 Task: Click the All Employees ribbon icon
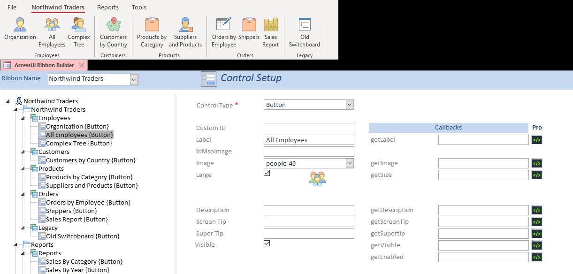52,24
